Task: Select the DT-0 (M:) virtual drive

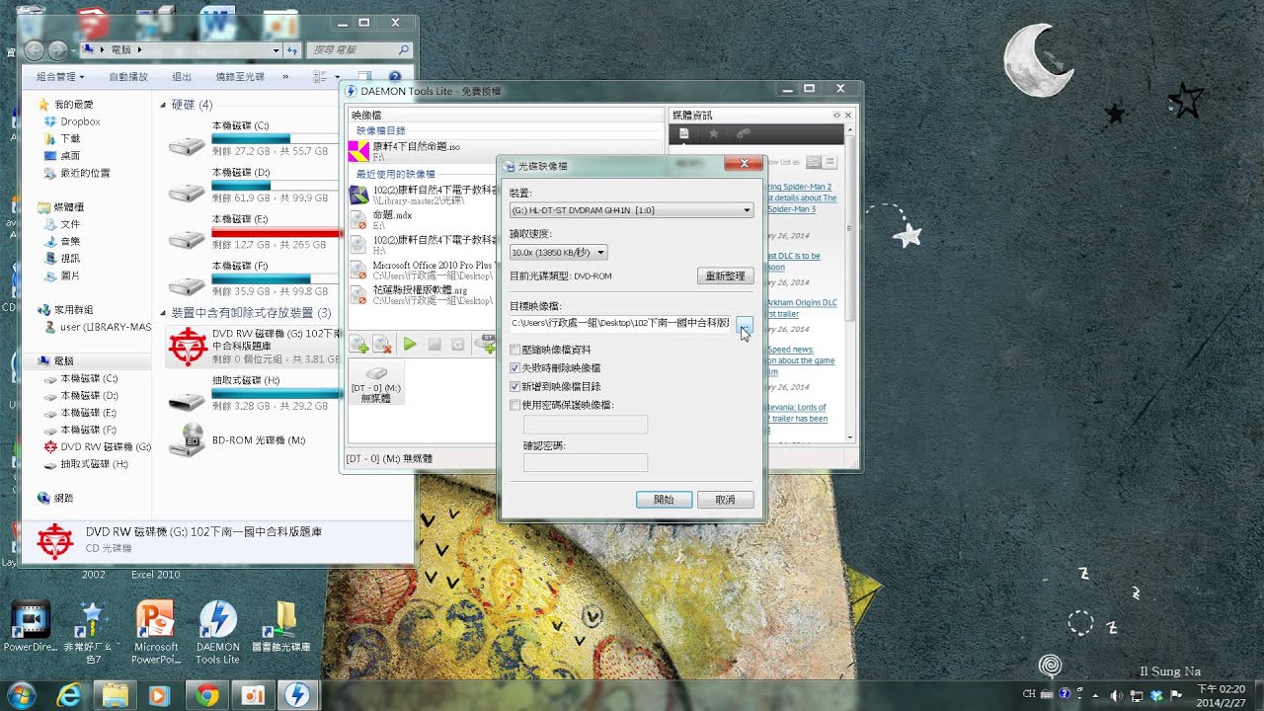Action: (376, 382)
